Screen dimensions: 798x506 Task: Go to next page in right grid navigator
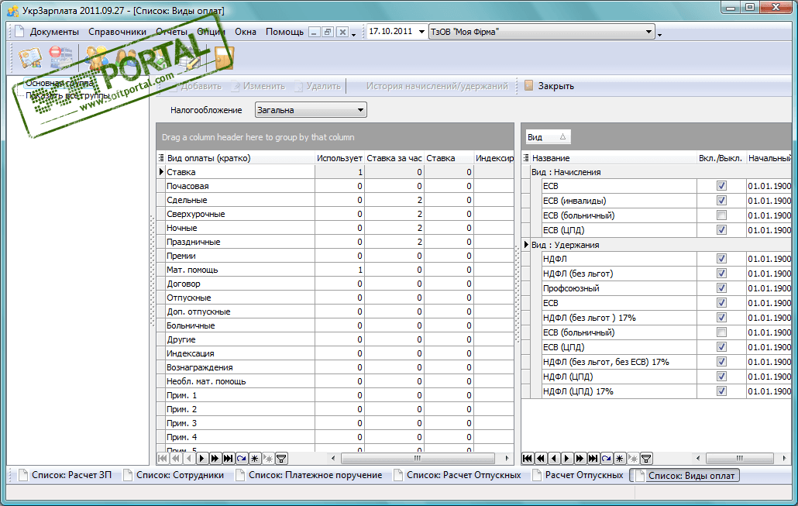pos(580,458)
